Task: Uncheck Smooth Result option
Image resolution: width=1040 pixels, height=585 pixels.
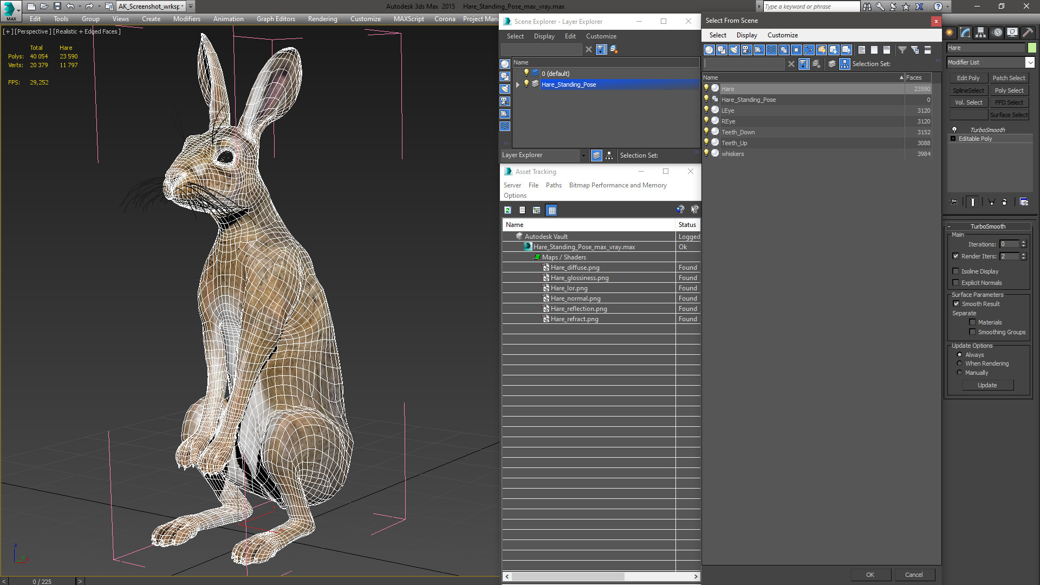Action: click(956, 304)
